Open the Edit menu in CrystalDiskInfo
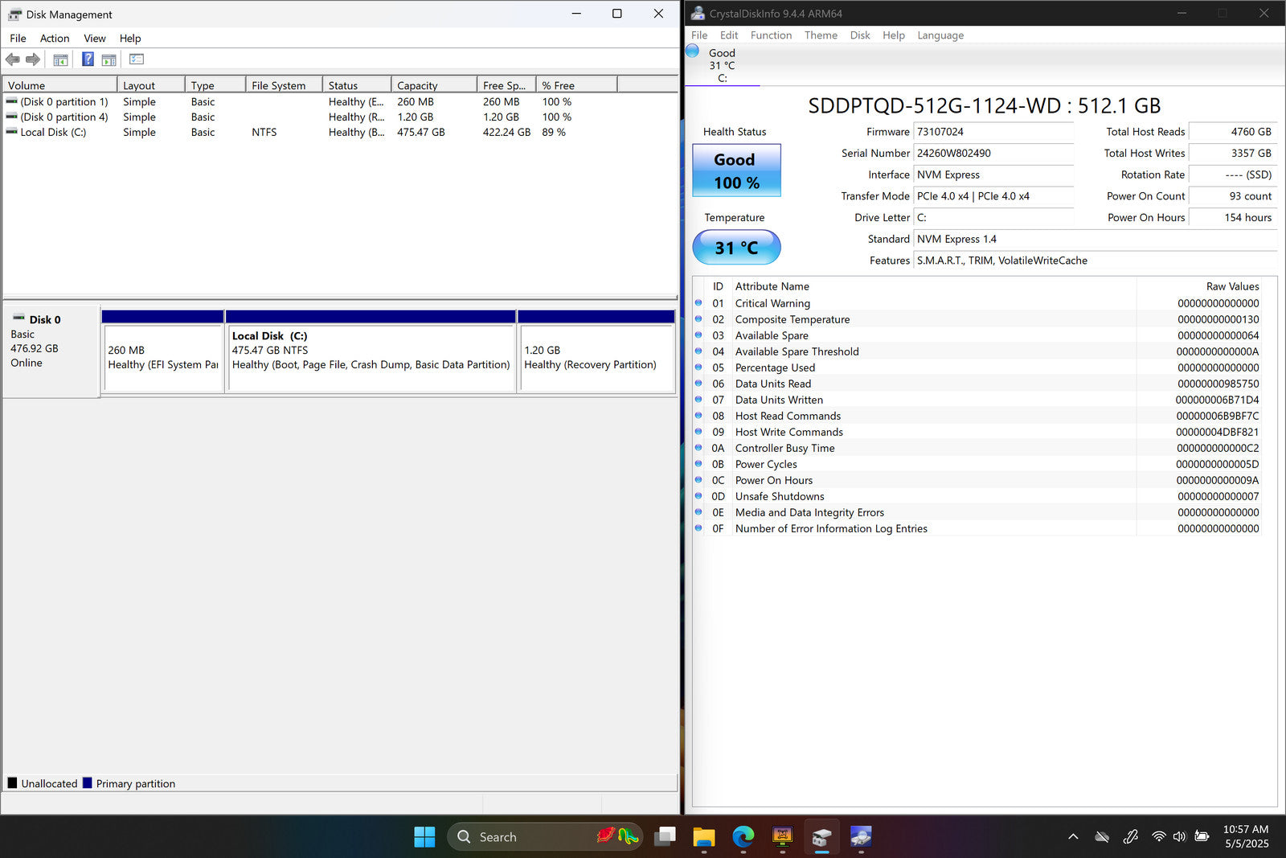 729,35
